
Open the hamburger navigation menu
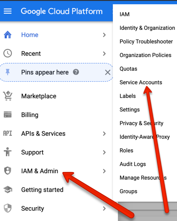[8, 11]
